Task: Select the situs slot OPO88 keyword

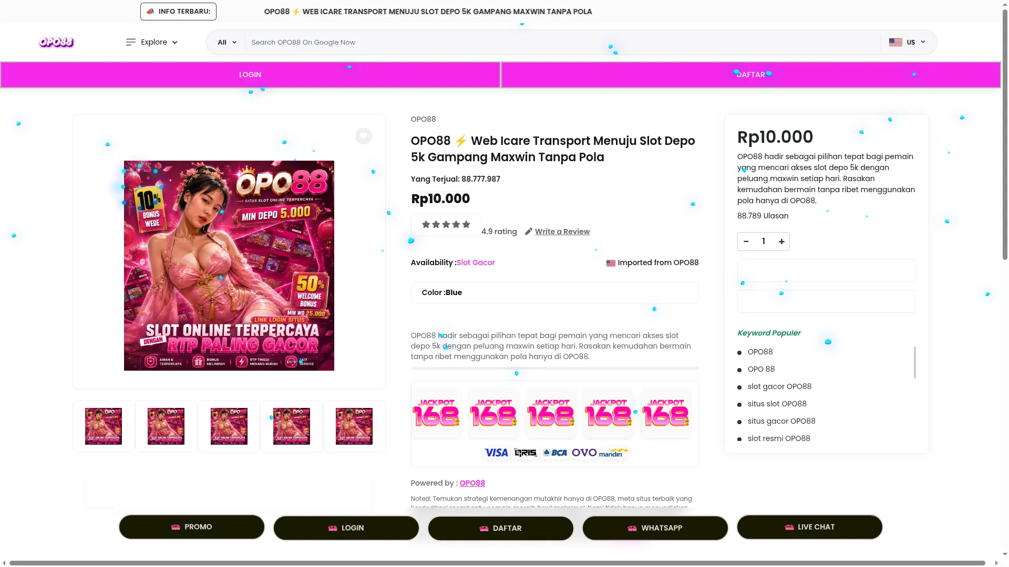Action: coord(777,404)
